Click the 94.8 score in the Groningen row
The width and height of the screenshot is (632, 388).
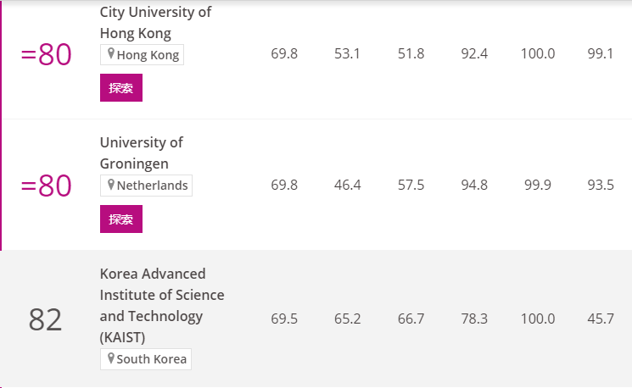tap(474, 185)
